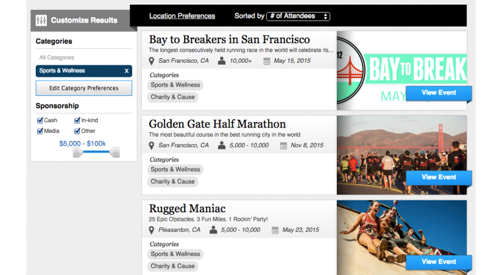Click location pin icon for Bay to Breakers
This screenshot has height=275, width=502.
[153, 61]
